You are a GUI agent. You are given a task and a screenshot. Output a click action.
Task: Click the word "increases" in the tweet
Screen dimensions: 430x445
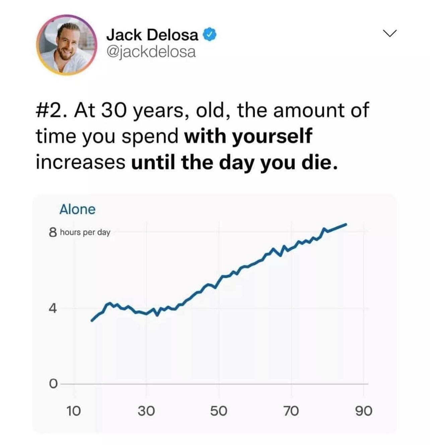[81, 162]
